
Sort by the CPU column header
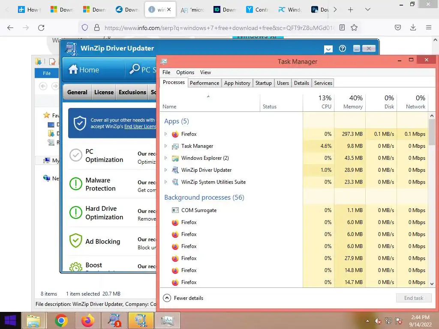pos(319,102)
